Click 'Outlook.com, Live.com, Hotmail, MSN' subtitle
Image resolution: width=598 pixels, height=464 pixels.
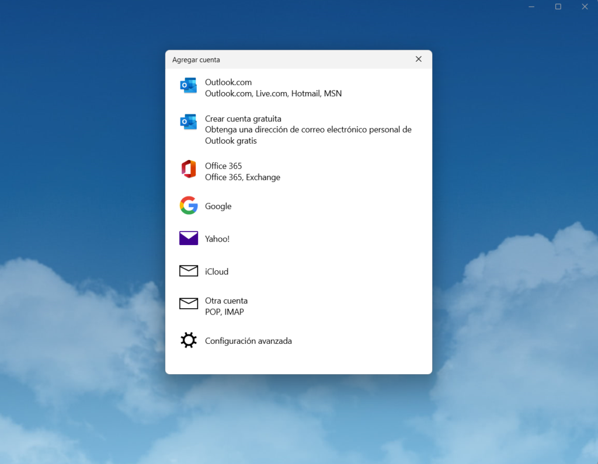(273, 93)
